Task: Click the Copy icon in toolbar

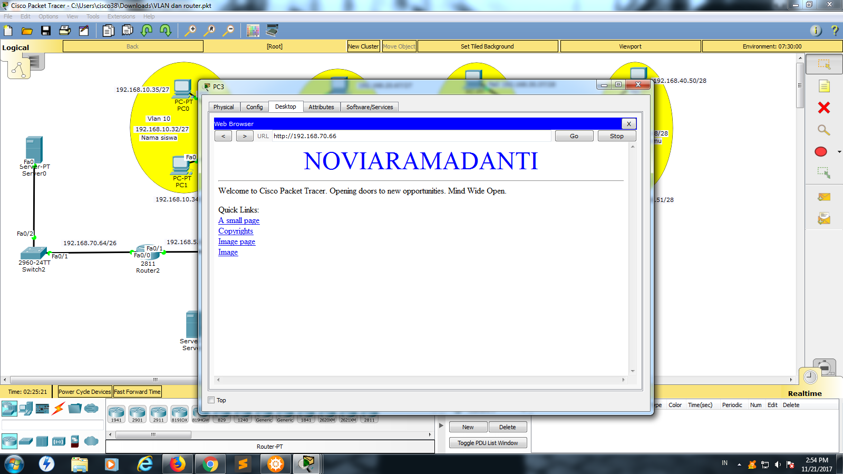Action: pos(109,31)
